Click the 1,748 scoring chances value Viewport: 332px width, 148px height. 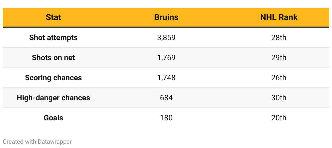coord(166,78)
